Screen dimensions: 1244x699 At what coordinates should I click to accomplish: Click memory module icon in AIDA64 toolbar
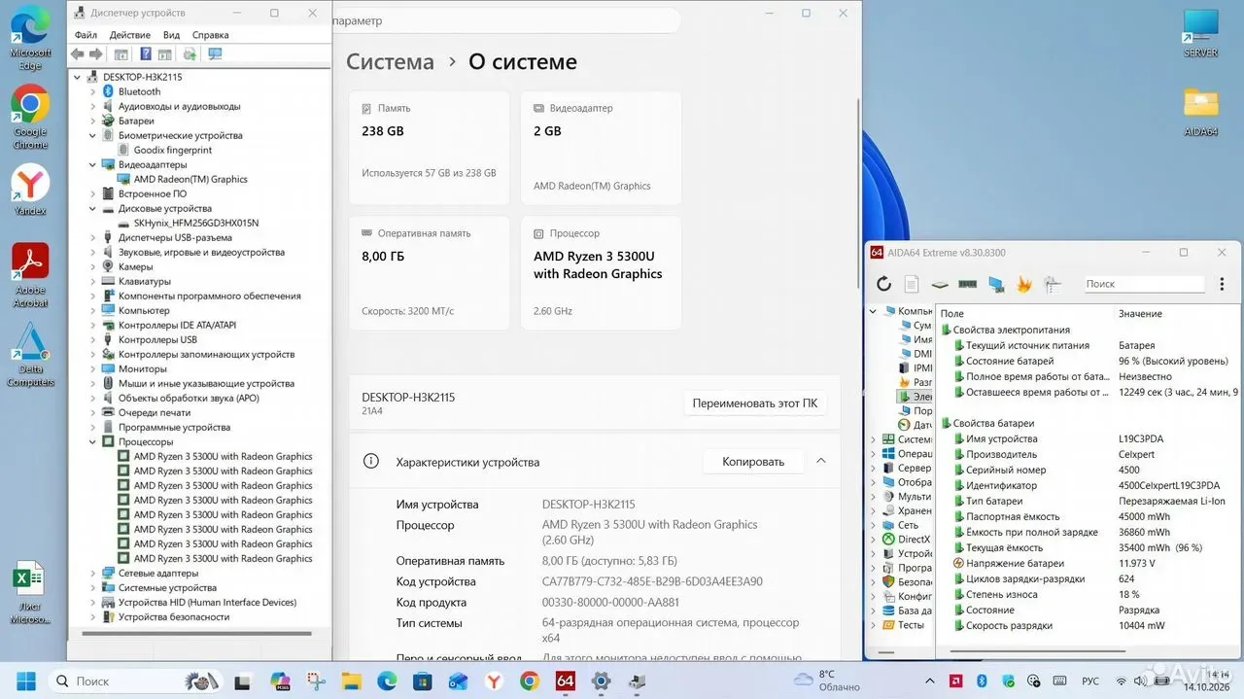(x=968, y=284)
